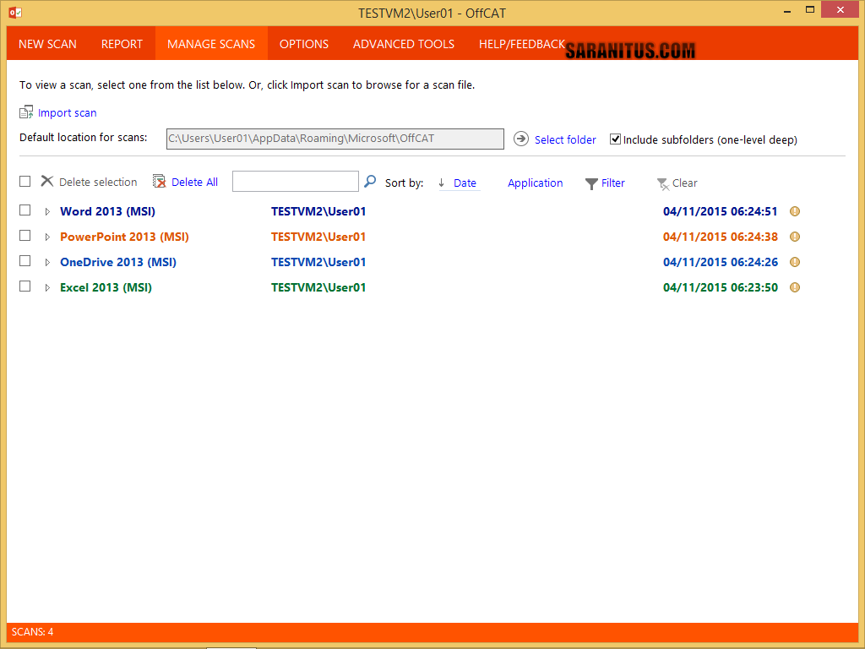Screen dimensions: 865x649
Task: Click the Delete selection X icon
Action: point(47,182)
